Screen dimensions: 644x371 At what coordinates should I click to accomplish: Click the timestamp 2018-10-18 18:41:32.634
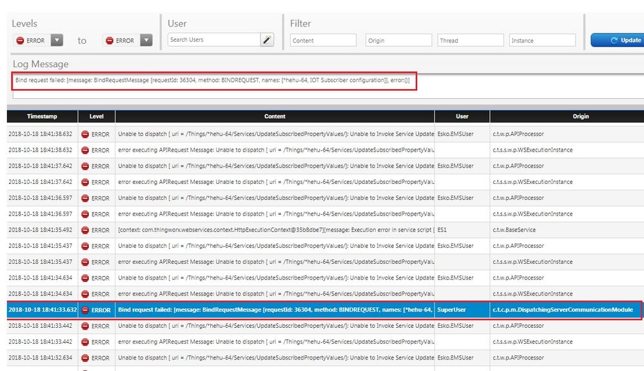coord(40,358)
